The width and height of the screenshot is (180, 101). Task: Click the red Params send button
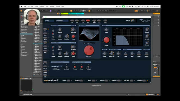[x=75, y=67]
